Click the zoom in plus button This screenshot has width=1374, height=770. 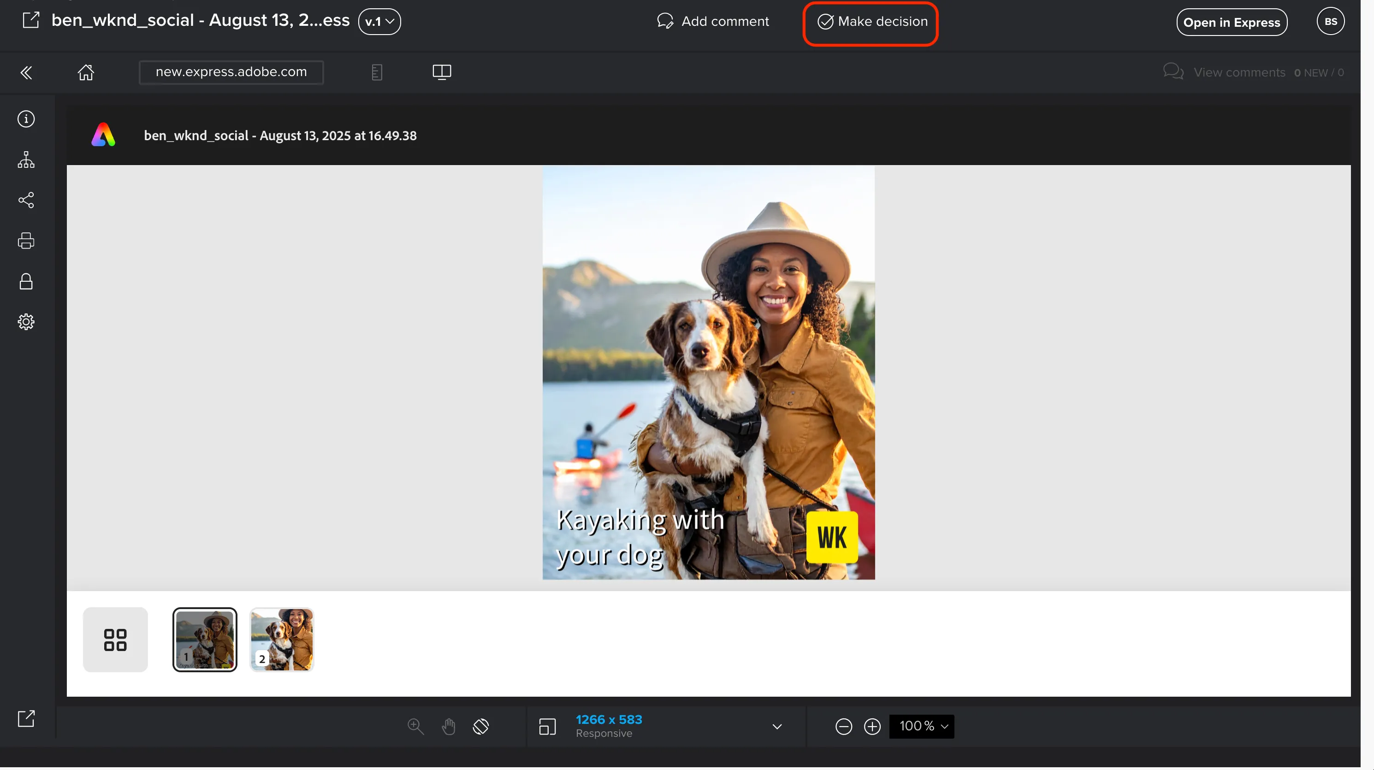tap(872, 726)
